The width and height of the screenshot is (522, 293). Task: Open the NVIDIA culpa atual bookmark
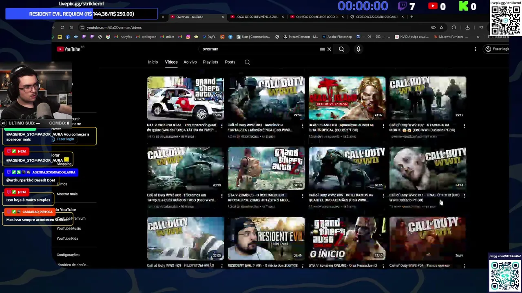click(411, 37)
